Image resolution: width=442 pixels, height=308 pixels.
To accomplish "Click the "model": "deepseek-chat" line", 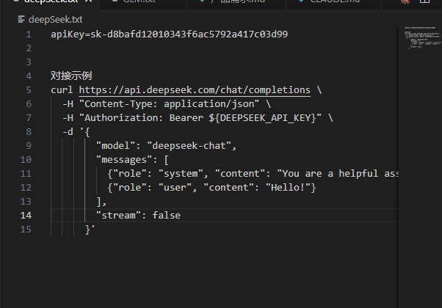I will click(167, 146).
